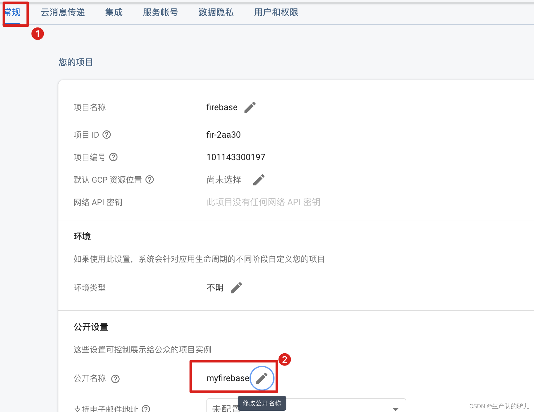Edit the project name firebase pencil icon
534x412 pixels.
click(x=250, y=107)
